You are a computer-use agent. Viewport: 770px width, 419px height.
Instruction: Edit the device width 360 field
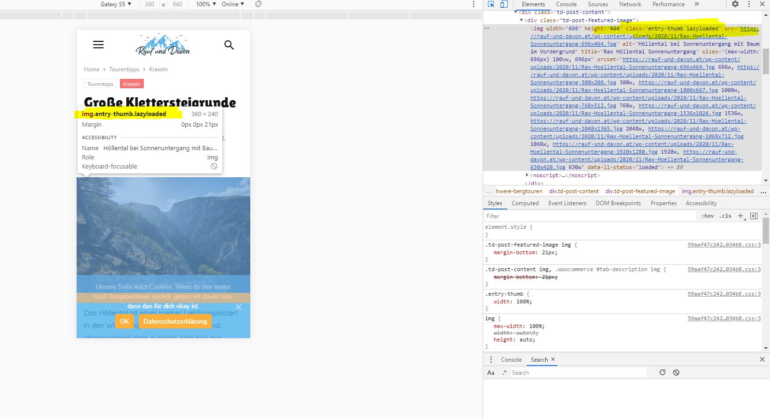[x=149, y=4]
